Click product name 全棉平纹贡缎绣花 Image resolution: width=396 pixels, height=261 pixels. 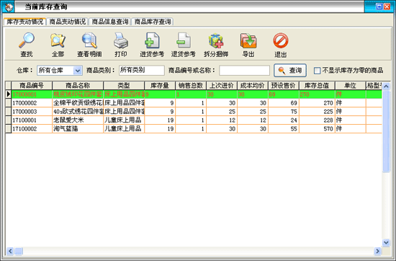point(78,103)
